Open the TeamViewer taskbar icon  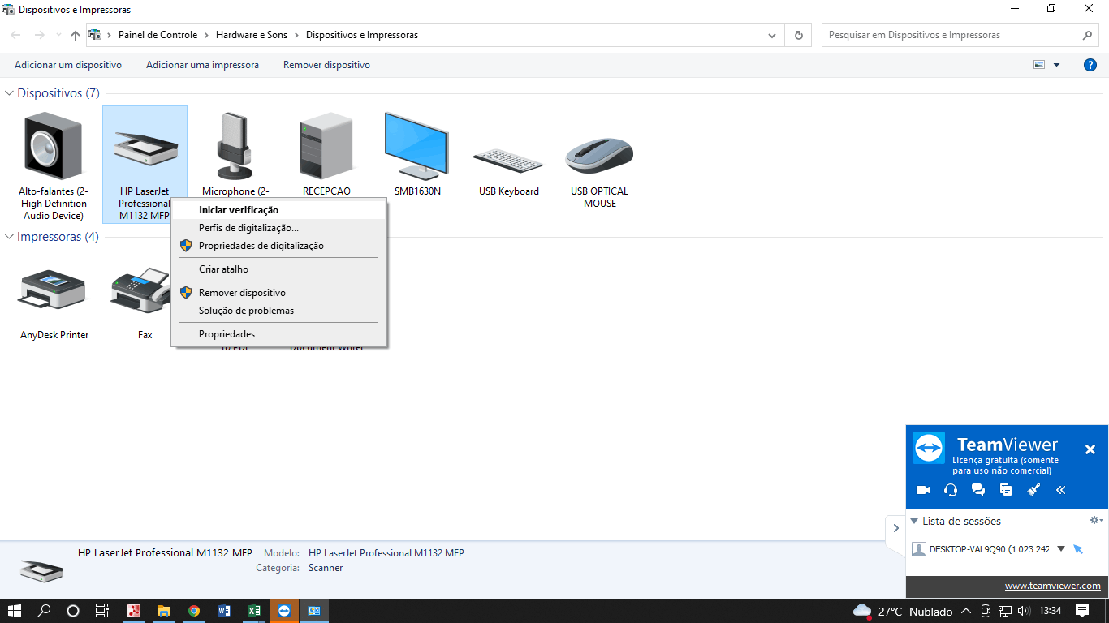283,611
